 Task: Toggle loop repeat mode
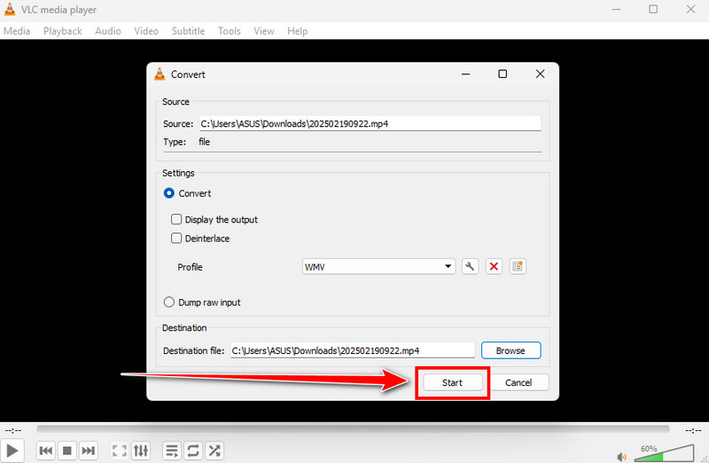193,451
